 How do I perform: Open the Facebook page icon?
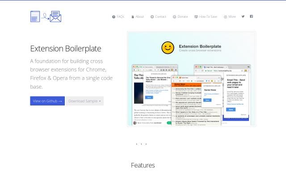(x=251, y=16)
